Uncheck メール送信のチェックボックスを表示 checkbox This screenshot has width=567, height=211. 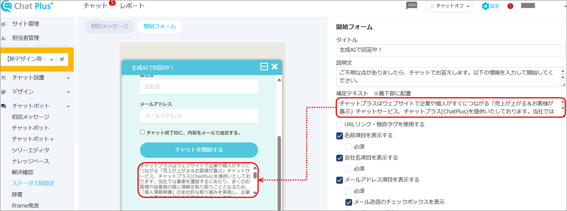(349, 202)
